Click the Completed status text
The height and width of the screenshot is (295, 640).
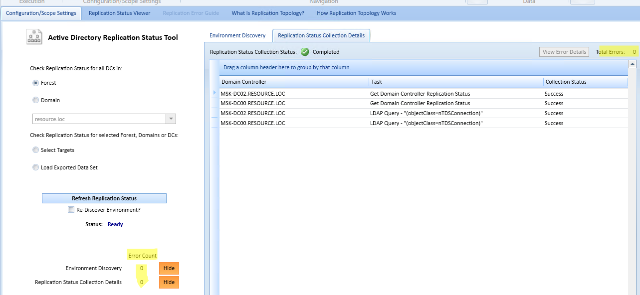tap(326, 52)
